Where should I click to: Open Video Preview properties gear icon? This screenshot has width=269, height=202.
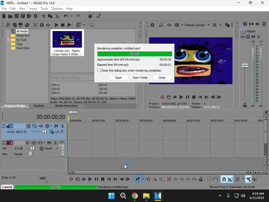pyautogui.click(x=152, y=25)
